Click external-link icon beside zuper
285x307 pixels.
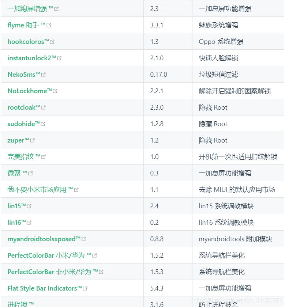pos(32,140)
